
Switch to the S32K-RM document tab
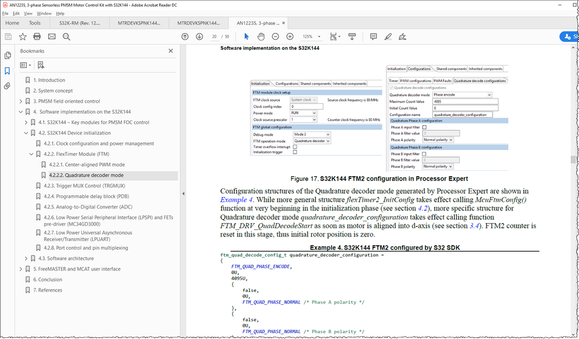click(x=80, y=23)
